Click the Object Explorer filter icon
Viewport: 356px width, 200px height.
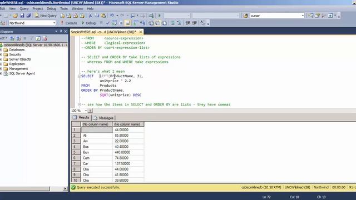point(32,38)
